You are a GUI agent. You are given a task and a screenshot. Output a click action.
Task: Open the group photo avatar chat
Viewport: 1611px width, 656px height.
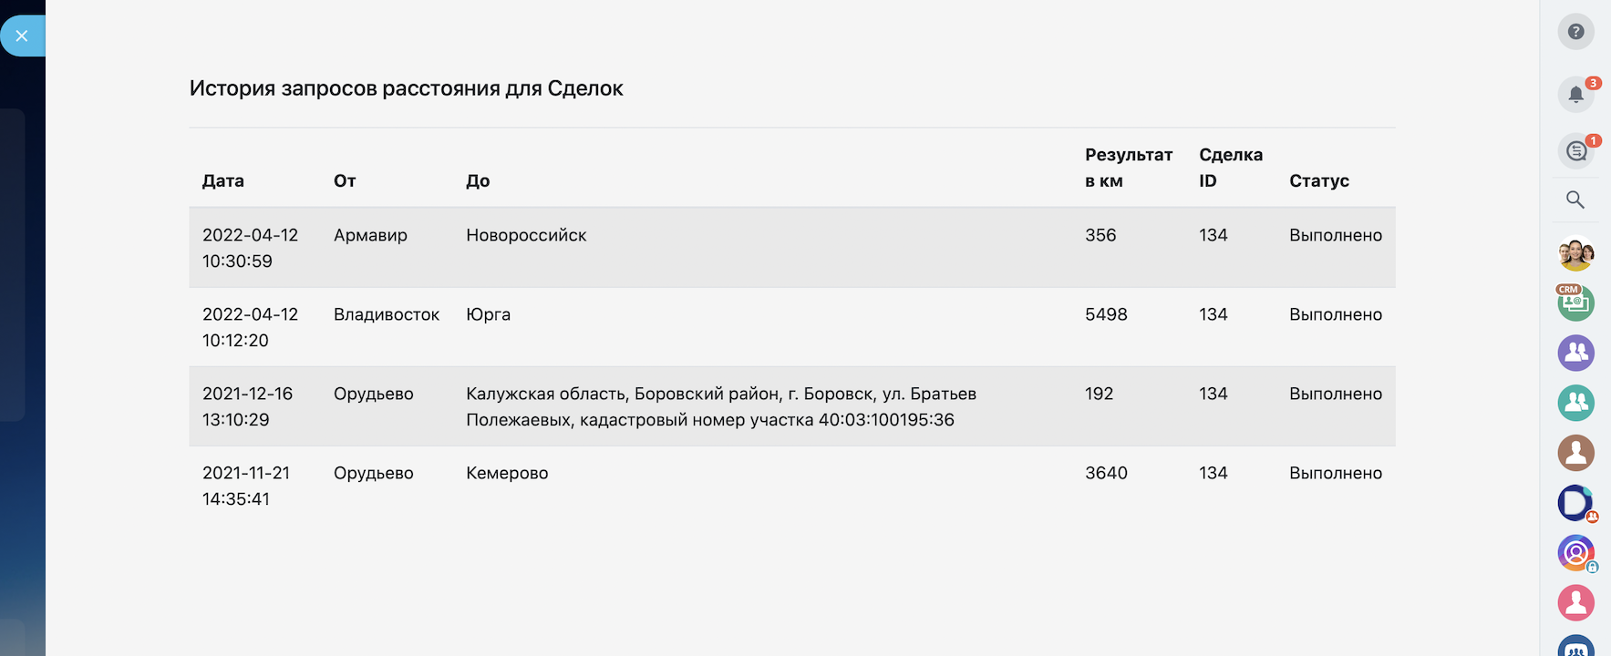click(1575, 253)
